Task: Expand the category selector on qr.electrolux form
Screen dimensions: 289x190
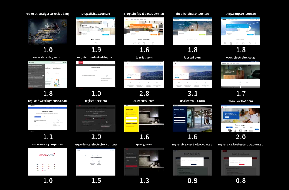Action: pos(180,117)
